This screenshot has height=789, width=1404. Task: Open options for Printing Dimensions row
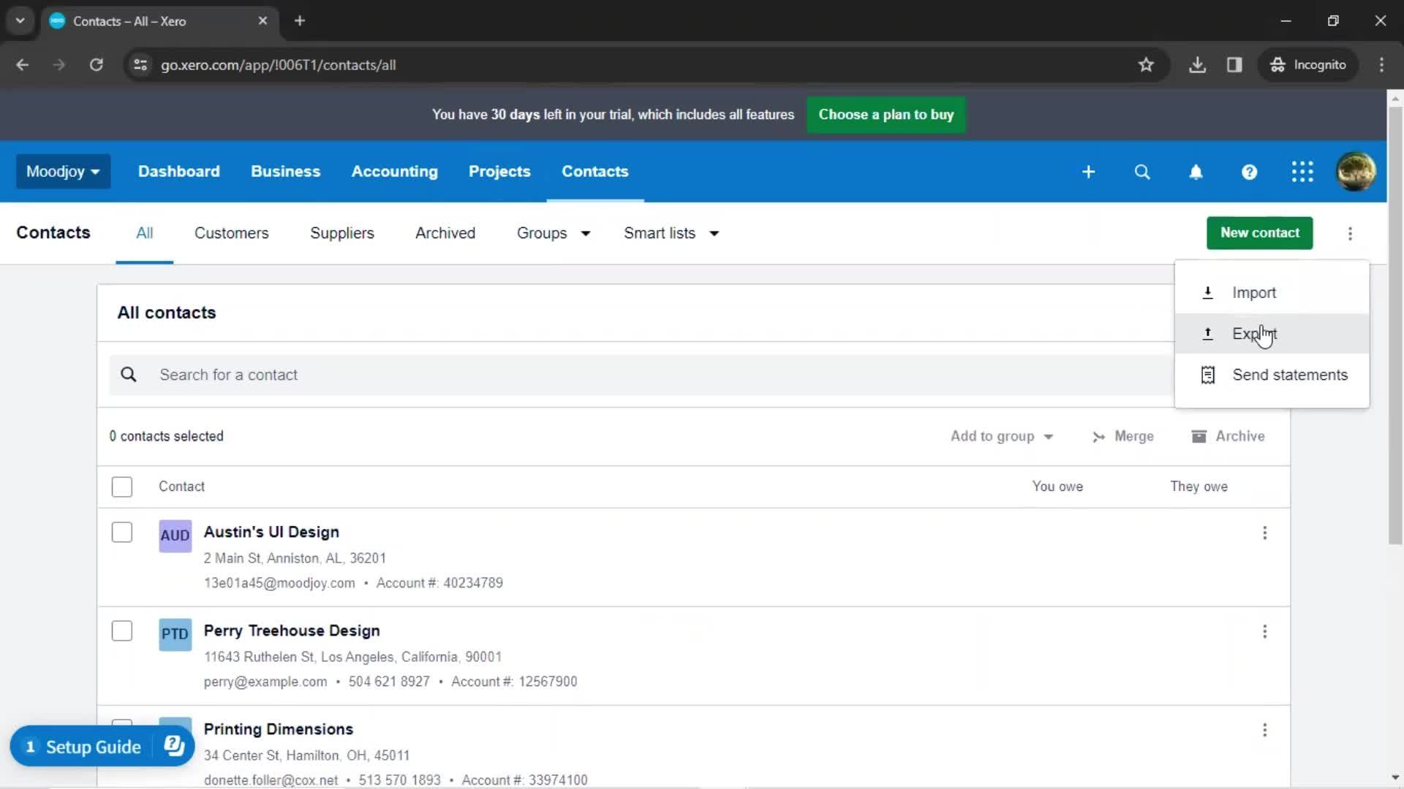coord(1264,731)
